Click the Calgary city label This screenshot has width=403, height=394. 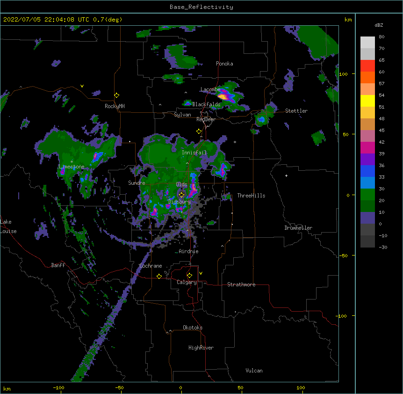[187, 282]
